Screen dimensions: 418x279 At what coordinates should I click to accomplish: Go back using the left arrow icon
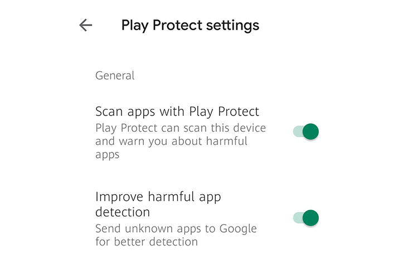coord(86,25)
